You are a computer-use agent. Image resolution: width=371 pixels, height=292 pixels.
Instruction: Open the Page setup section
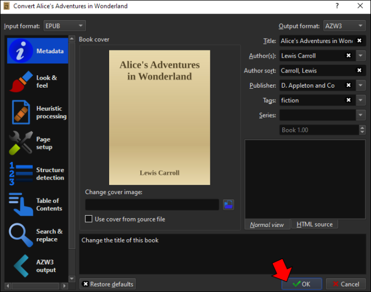tap(38, 143)
